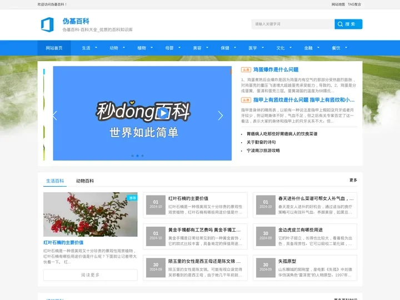This screenshot has width=400, height=300.
Task: Click the blue site logo icon
Action: [47, 24]
